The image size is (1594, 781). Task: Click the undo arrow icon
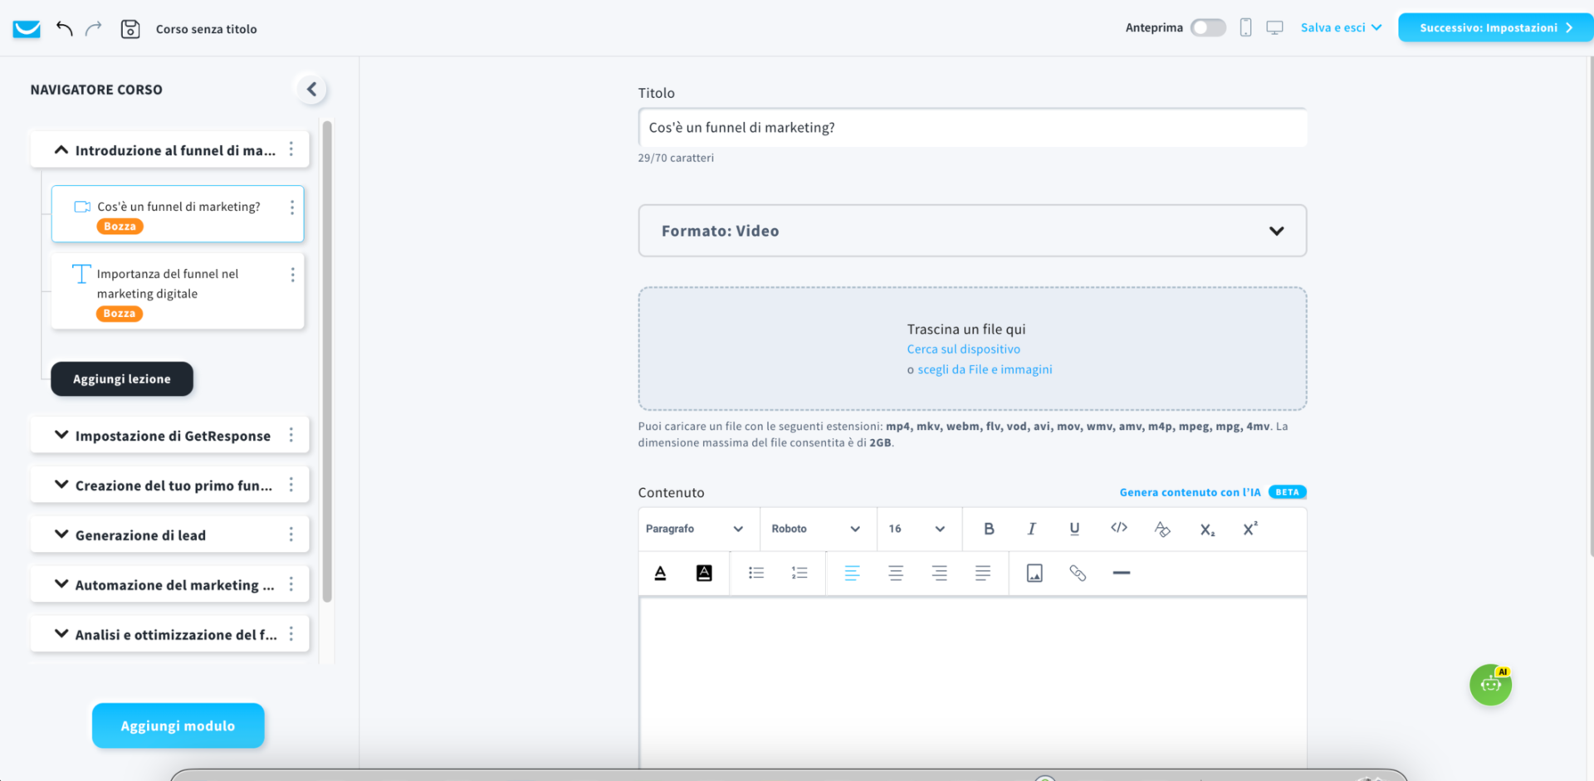64,28
